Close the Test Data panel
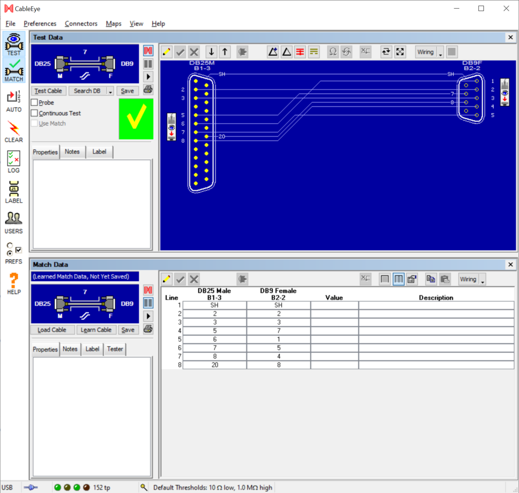 click(510, 37)
